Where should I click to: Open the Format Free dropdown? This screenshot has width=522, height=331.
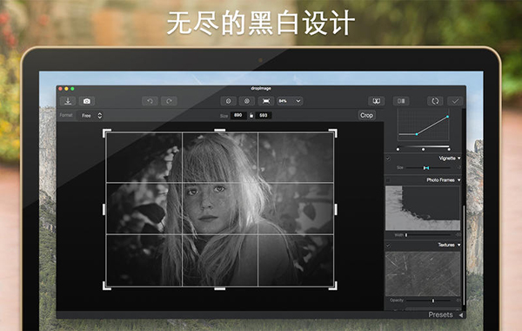click(90, 115)
